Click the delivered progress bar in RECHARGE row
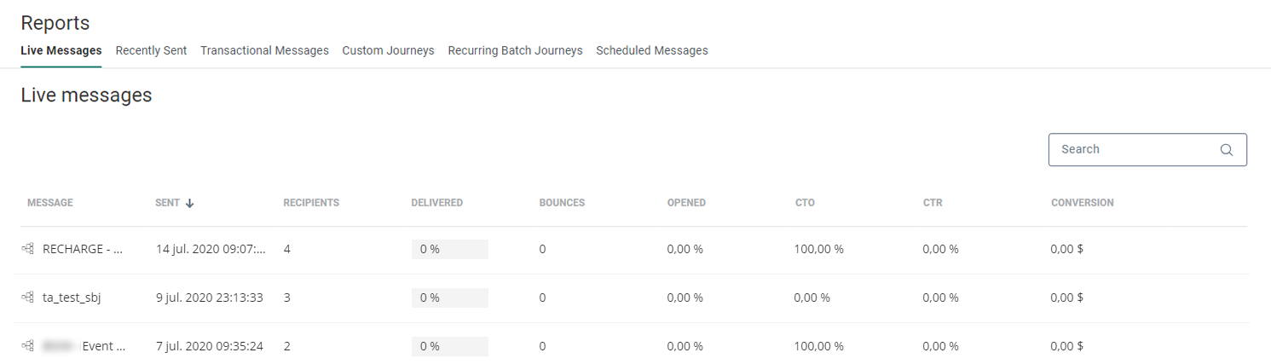1271x364 pixels. pyautogui.click(x=449, y=249)
